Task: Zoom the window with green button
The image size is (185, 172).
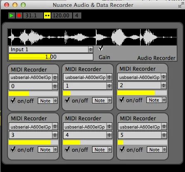Action: coord(23,5)
